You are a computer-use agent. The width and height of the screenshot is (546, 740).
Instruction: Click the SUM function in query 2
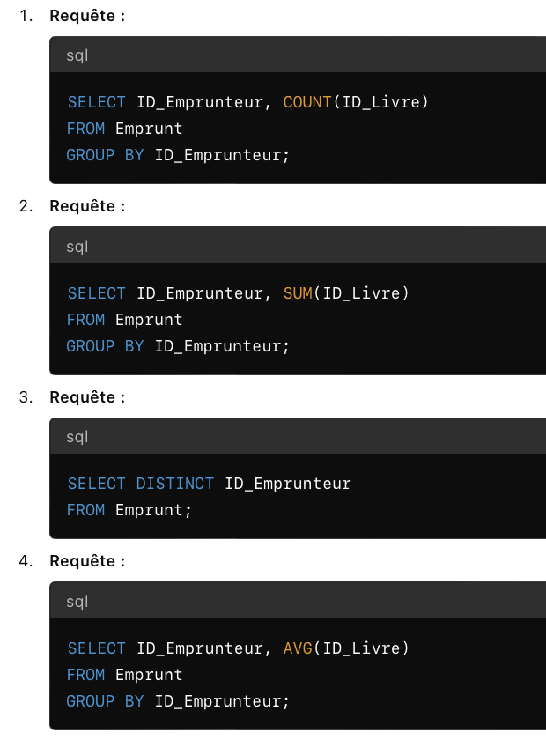click(x=298, y=293)
